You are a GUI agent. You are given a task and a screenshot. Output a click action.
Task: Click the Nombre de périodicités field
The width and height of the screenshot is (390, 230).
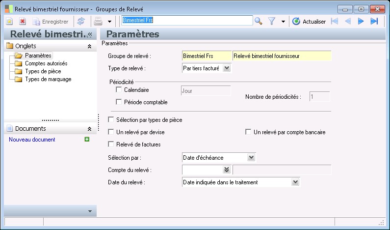point(320,96)
